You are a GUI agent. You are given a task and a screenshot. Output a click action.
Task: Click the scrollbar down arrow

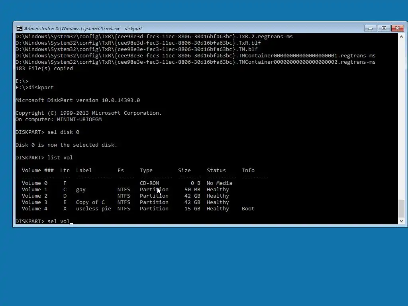pyautogui.click(x=401, y=221)
